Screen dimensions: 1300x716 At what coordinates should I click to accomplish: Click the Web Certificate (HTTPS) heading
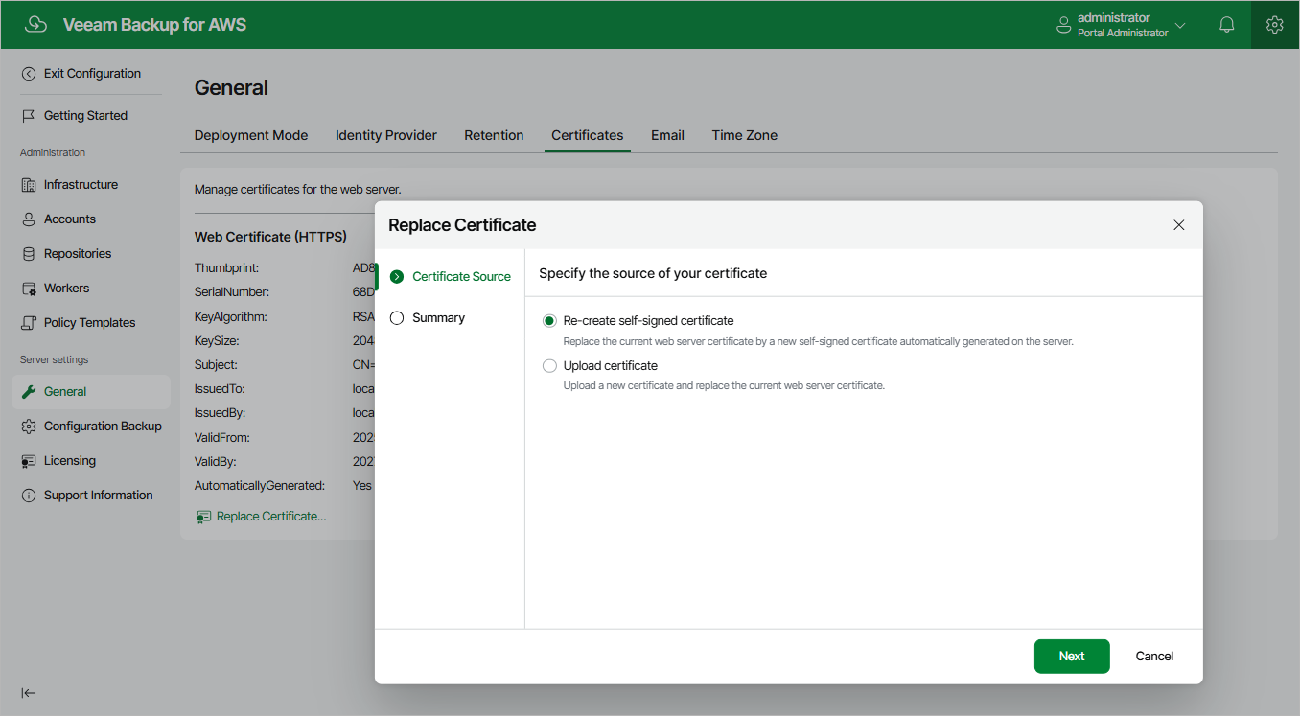(270, 237)
